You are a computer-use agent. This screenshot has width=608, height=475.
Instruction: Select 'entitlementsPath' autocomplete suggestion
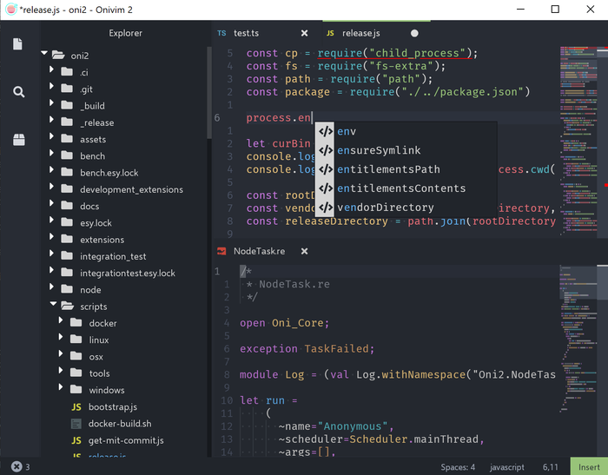388,169
